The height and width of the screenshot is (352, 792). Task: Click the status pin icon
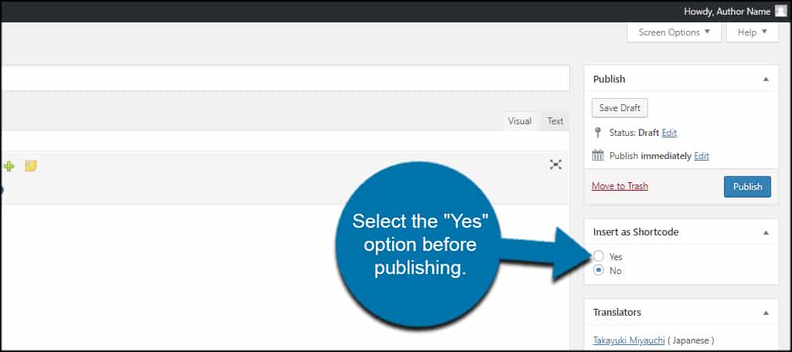tap(598, 133)
